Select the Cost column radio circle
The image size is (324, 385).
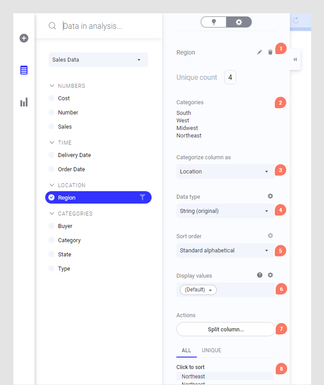(x=51, y=98)
